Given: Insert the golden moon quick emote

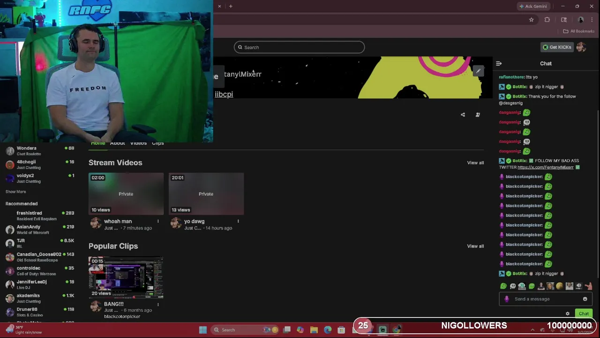Looking at the screenshot, I should pyautogui.click(x=560, y=286).
